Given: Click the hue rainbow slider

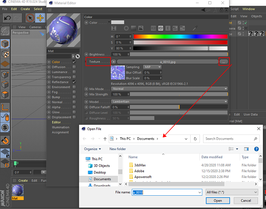Looking at the screenshot, I should pyautogui.click(x=180, y=36).
